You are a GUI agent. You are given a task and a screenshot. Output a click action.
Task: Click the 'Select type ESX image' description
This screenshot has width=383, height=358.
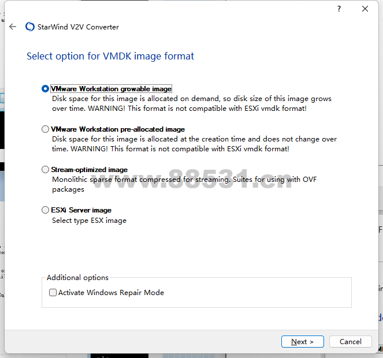point(89,221)
